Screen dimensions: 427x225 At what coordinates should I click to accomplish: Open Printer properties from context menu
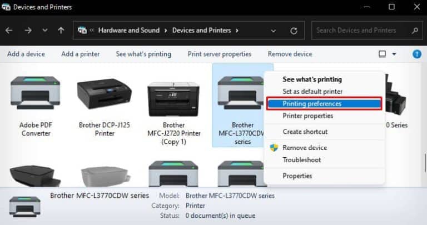307,116
